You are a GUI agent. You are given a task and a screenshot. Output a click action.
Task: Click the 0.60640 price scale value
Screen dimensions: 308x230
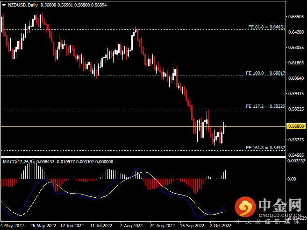pos(296,78)
